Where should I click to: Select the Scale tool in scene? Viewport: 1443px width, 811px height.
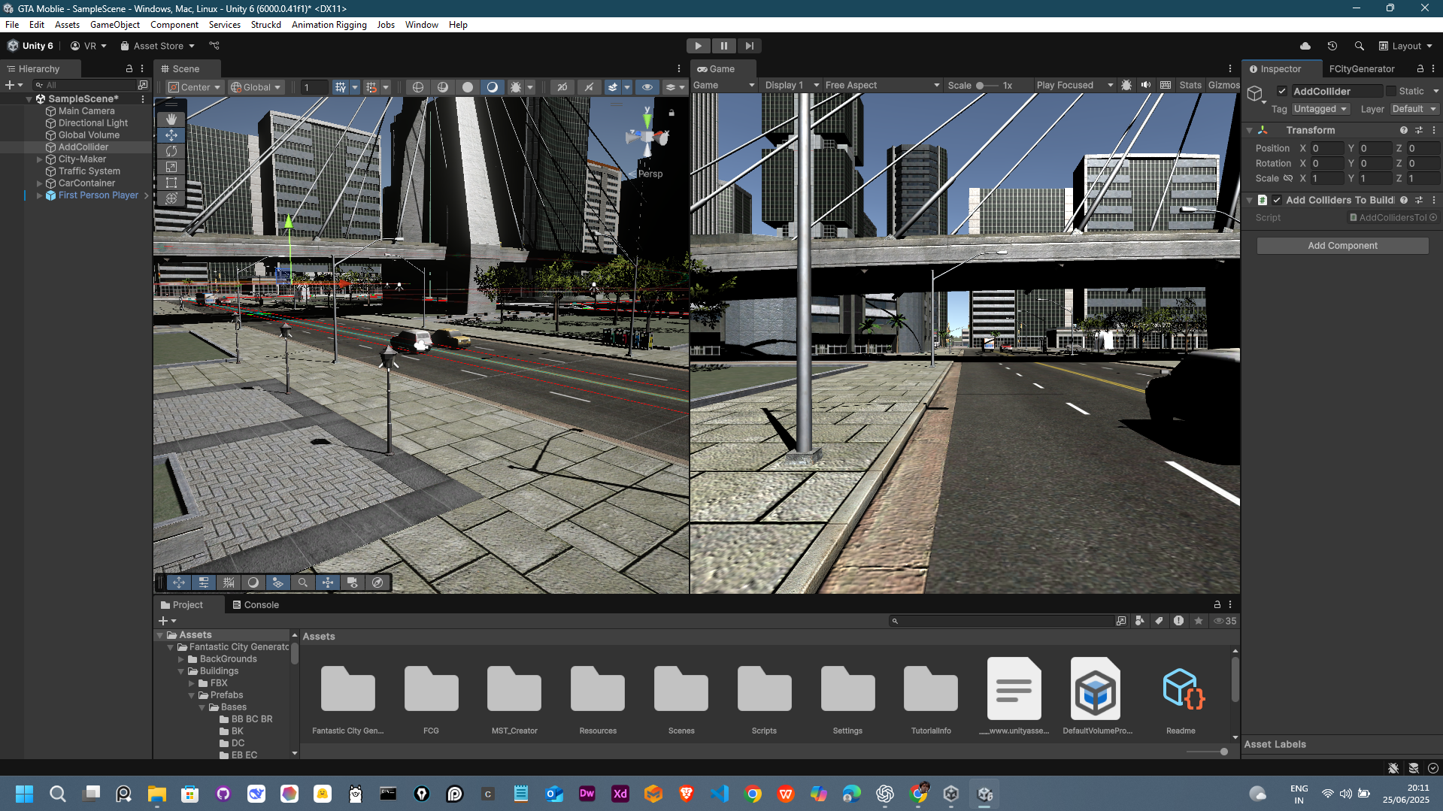click(x=171, y=167)
